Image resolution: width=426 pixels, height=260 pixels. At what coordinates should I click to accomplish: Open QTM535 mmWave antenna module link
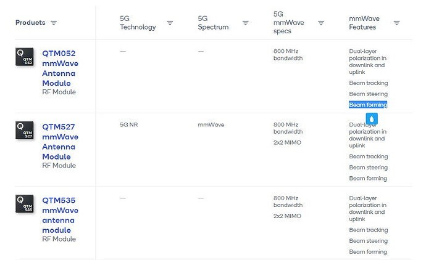tap(60, 215)
